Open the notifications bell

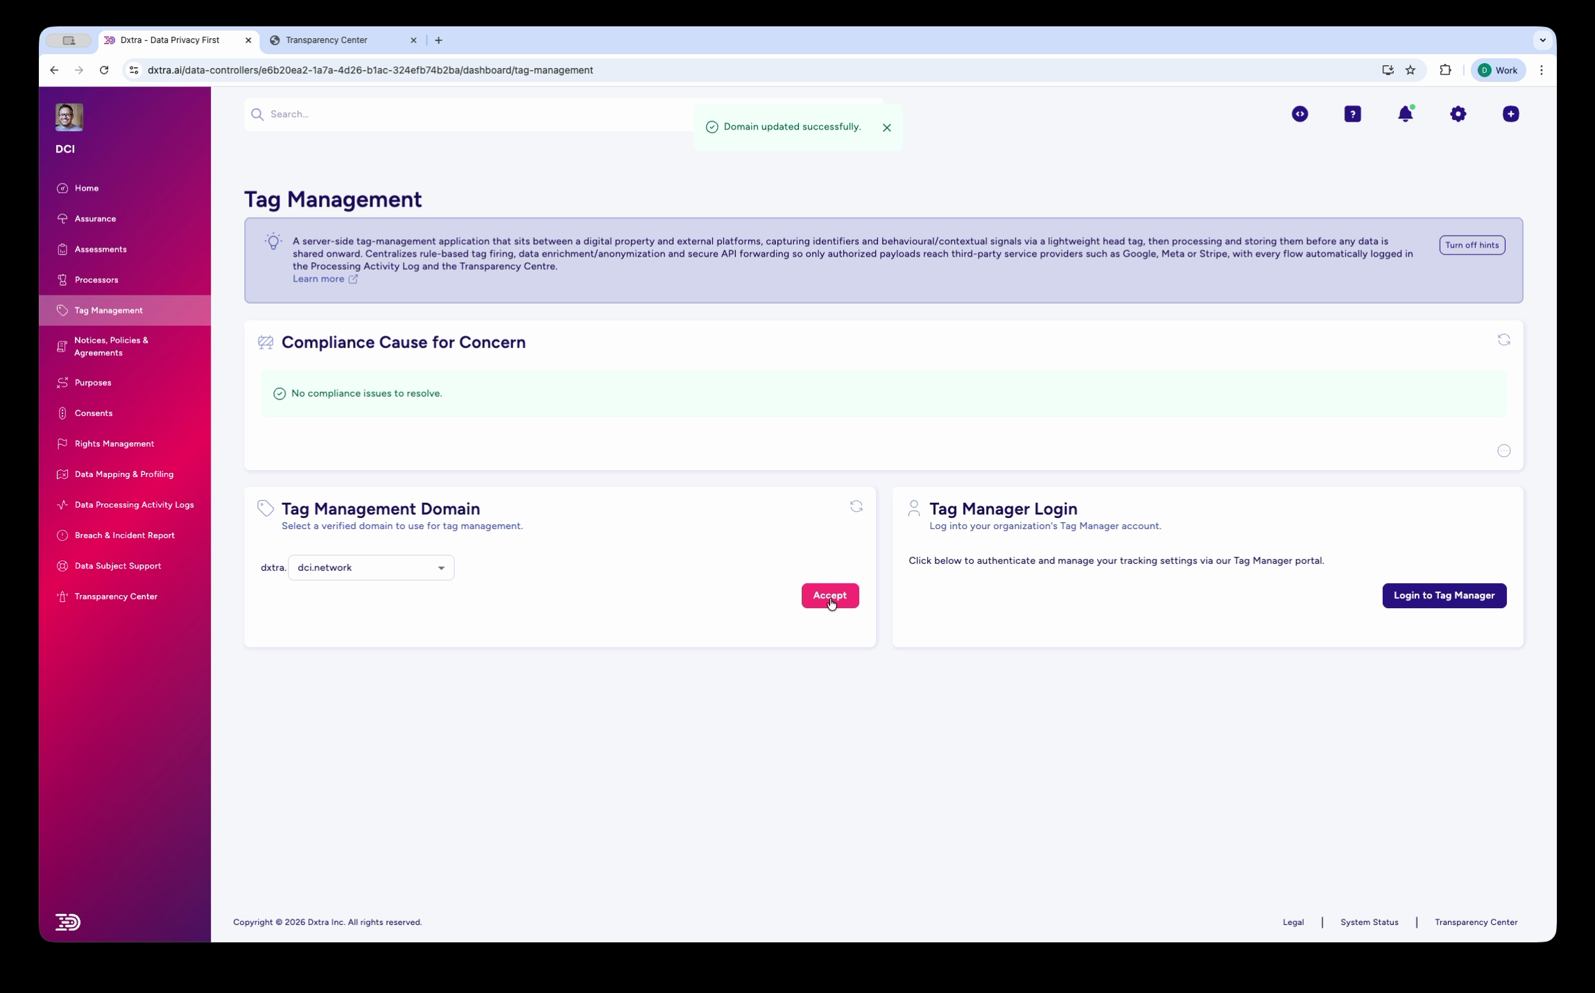[x=1406, y=114]
